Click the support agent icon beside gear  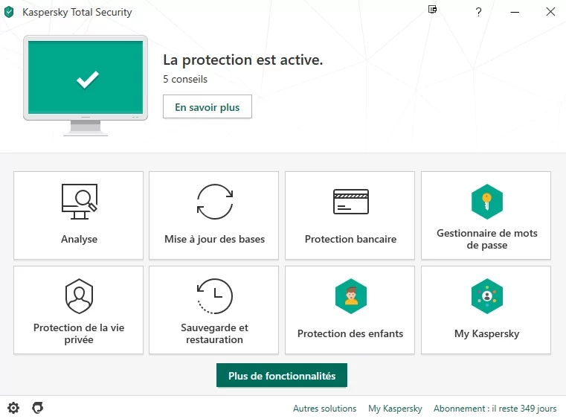[x=37, y=408]
